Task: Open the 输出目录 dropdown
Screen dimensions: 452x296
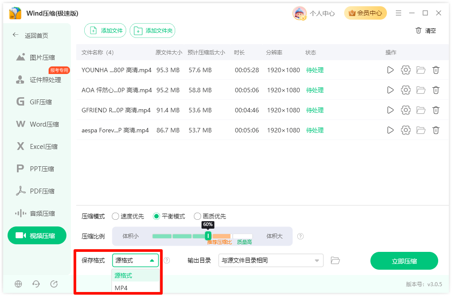Action: [x=271, y=260]
